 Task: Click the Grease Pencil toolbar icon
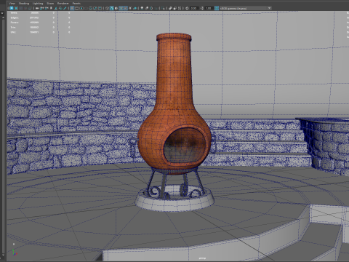point(65,8)
